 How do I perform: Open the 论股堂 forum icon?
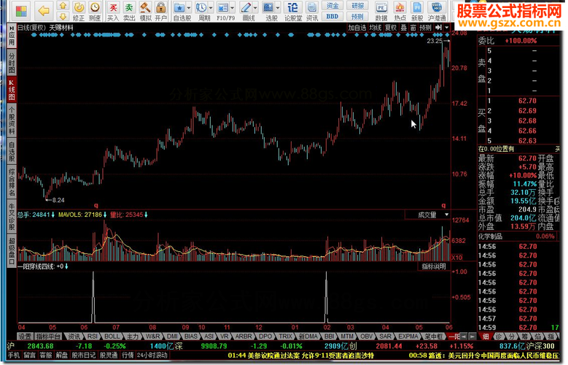[293, 11]
